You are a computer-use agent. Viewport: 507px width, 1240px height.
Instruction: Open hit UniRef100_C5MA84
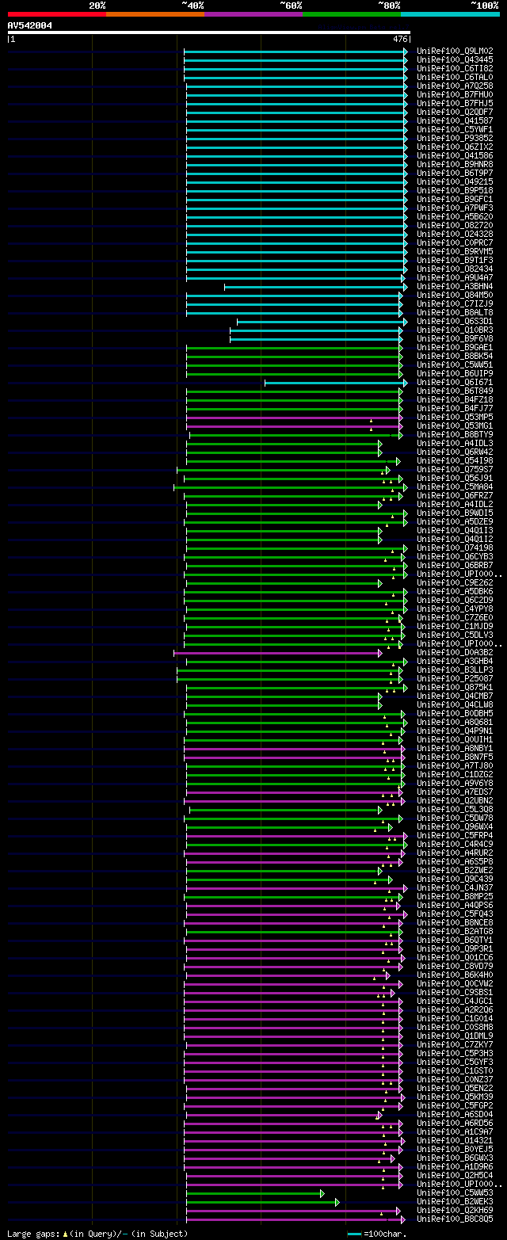tap(455, 486)
